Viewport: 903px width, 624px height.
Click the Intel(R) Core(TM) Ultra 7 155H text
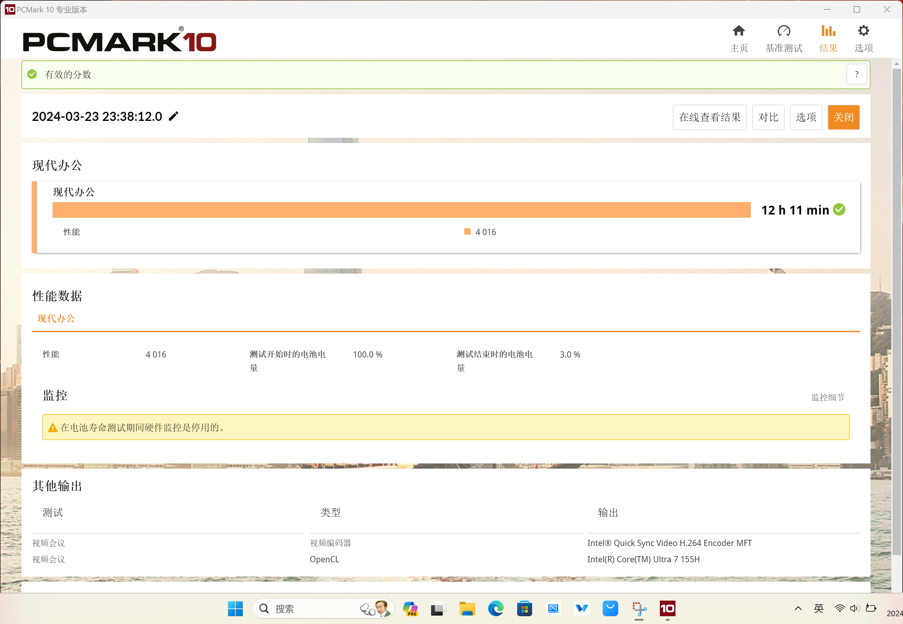[x=643, y=559]
